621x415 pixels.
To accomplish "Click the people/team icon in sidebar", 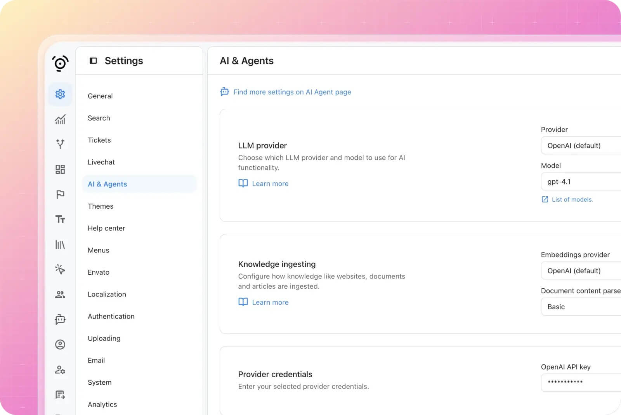I will pos(60,295).
